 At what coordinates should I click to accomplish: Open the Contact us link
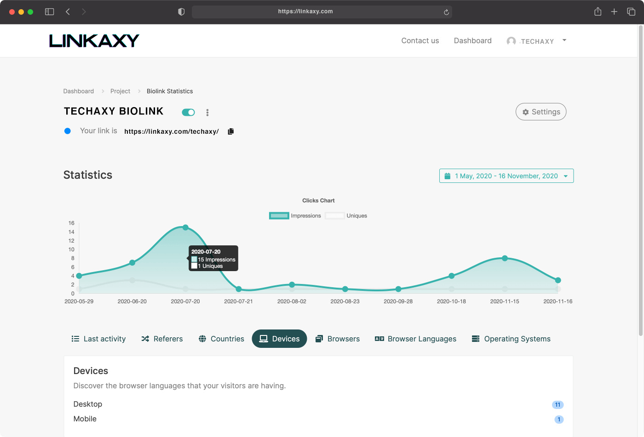[420, 41]
